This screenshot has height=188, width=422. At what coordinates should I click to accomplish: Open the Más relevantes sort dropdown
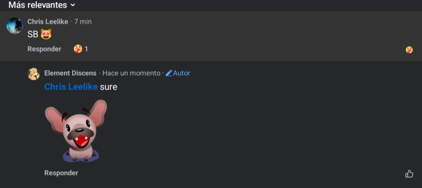click(38, 5)
